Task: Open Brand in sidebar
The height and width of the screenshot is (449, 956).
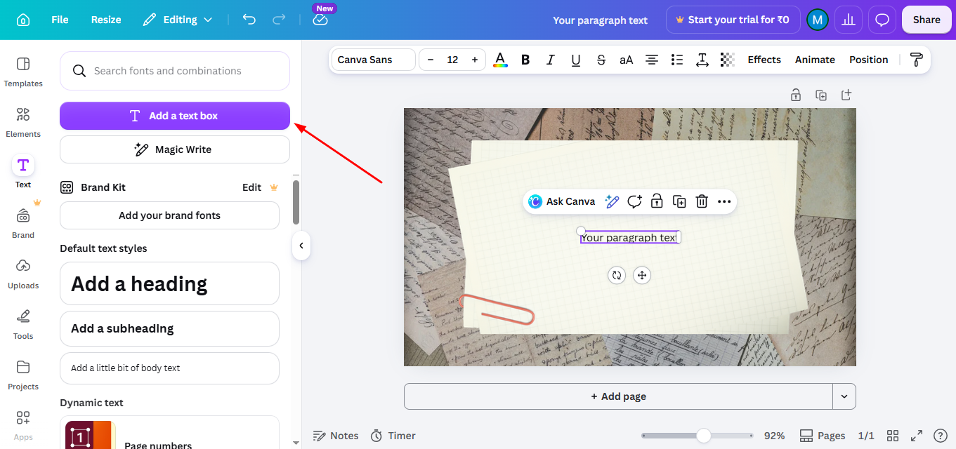Action: [x=23, y=224]
